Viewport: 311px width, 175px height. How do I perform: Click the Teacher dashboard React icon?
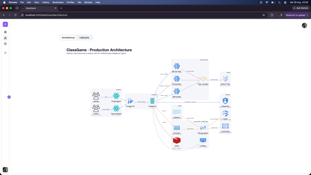116,109
